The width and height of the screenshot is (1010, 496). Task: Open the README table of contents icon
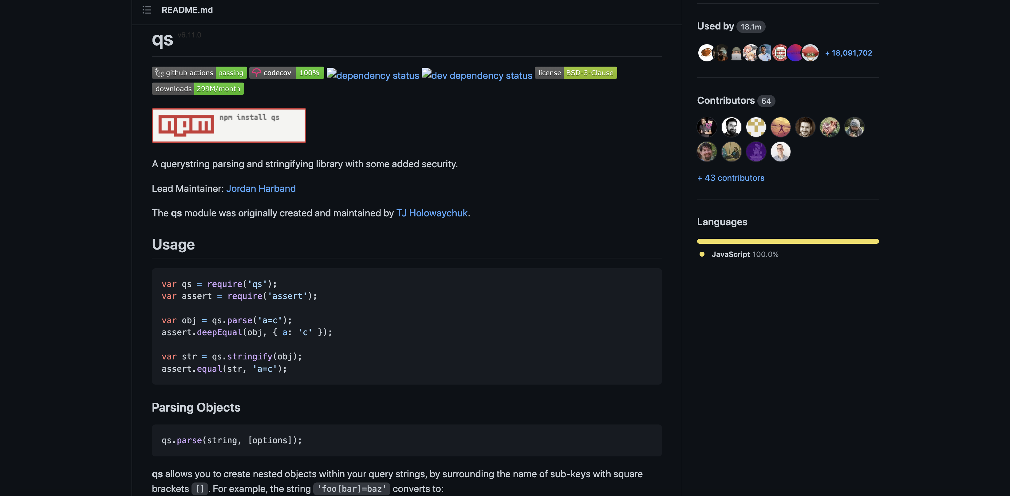tap(147, 10)
